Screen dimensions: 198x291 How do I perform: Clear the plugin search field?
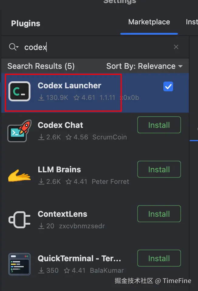[x=176, y=47]
